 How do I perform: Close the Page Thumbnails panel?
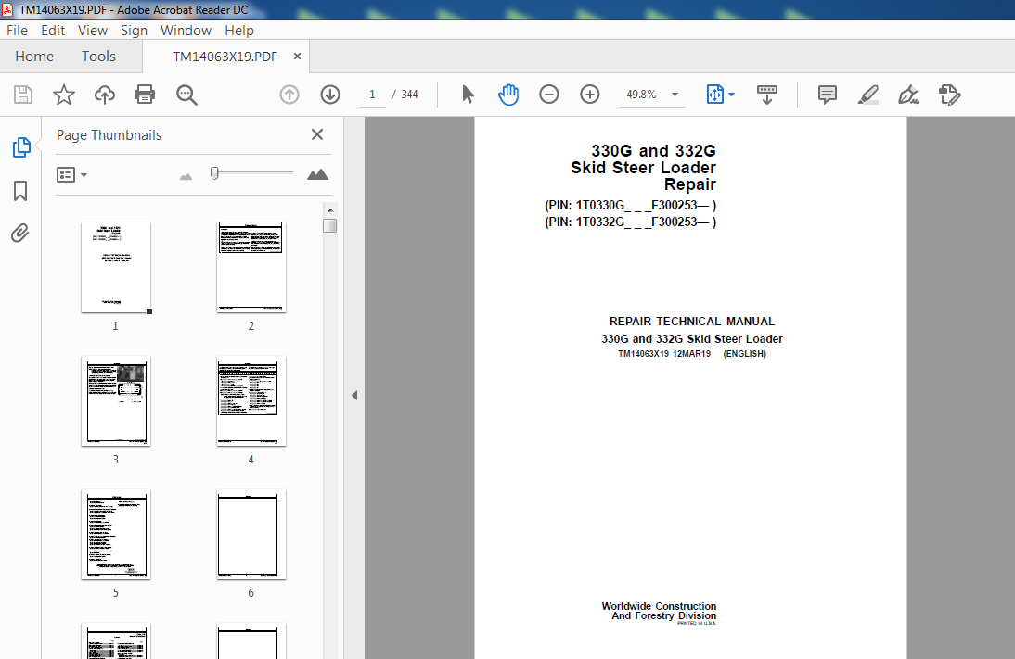(317, 134)
